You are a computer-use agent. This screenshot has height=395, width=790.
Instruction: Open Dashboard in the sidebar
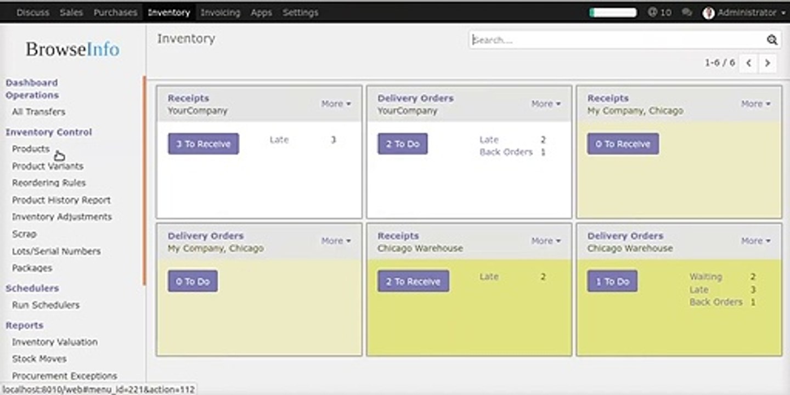31,82
